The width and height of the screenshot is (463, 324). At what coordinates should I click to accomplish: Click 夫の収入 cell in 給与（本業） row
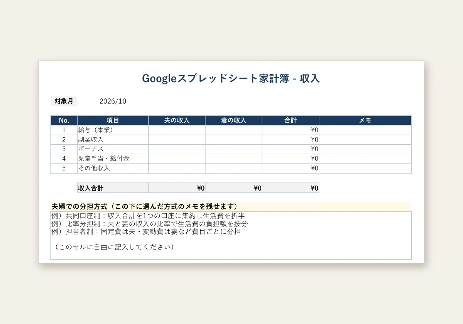[x=177, y=130]
